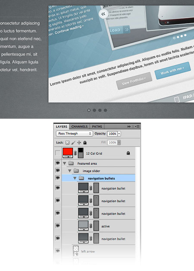This screenshot has width=194, height=271.
Task: Click the Fill dropdown arrow
Action: [x=119, y=143]
